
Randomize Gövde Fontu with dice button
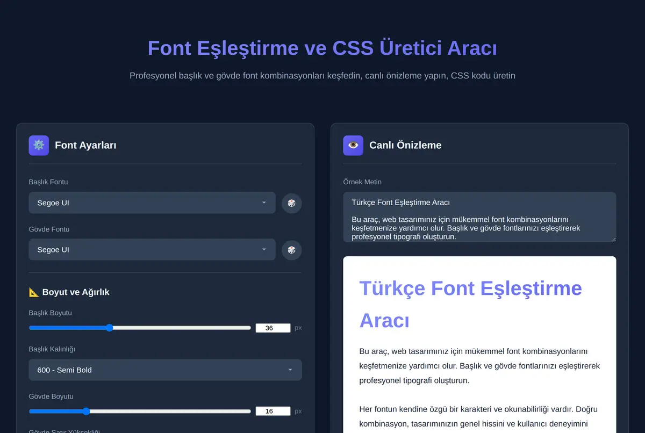(x=291, y=250)
